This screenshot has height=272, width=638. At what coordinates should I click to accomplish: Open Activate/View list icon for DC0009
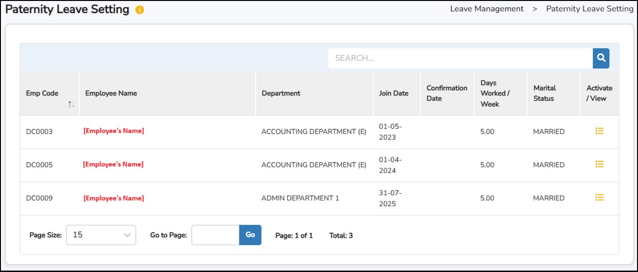tap(599, 198)
